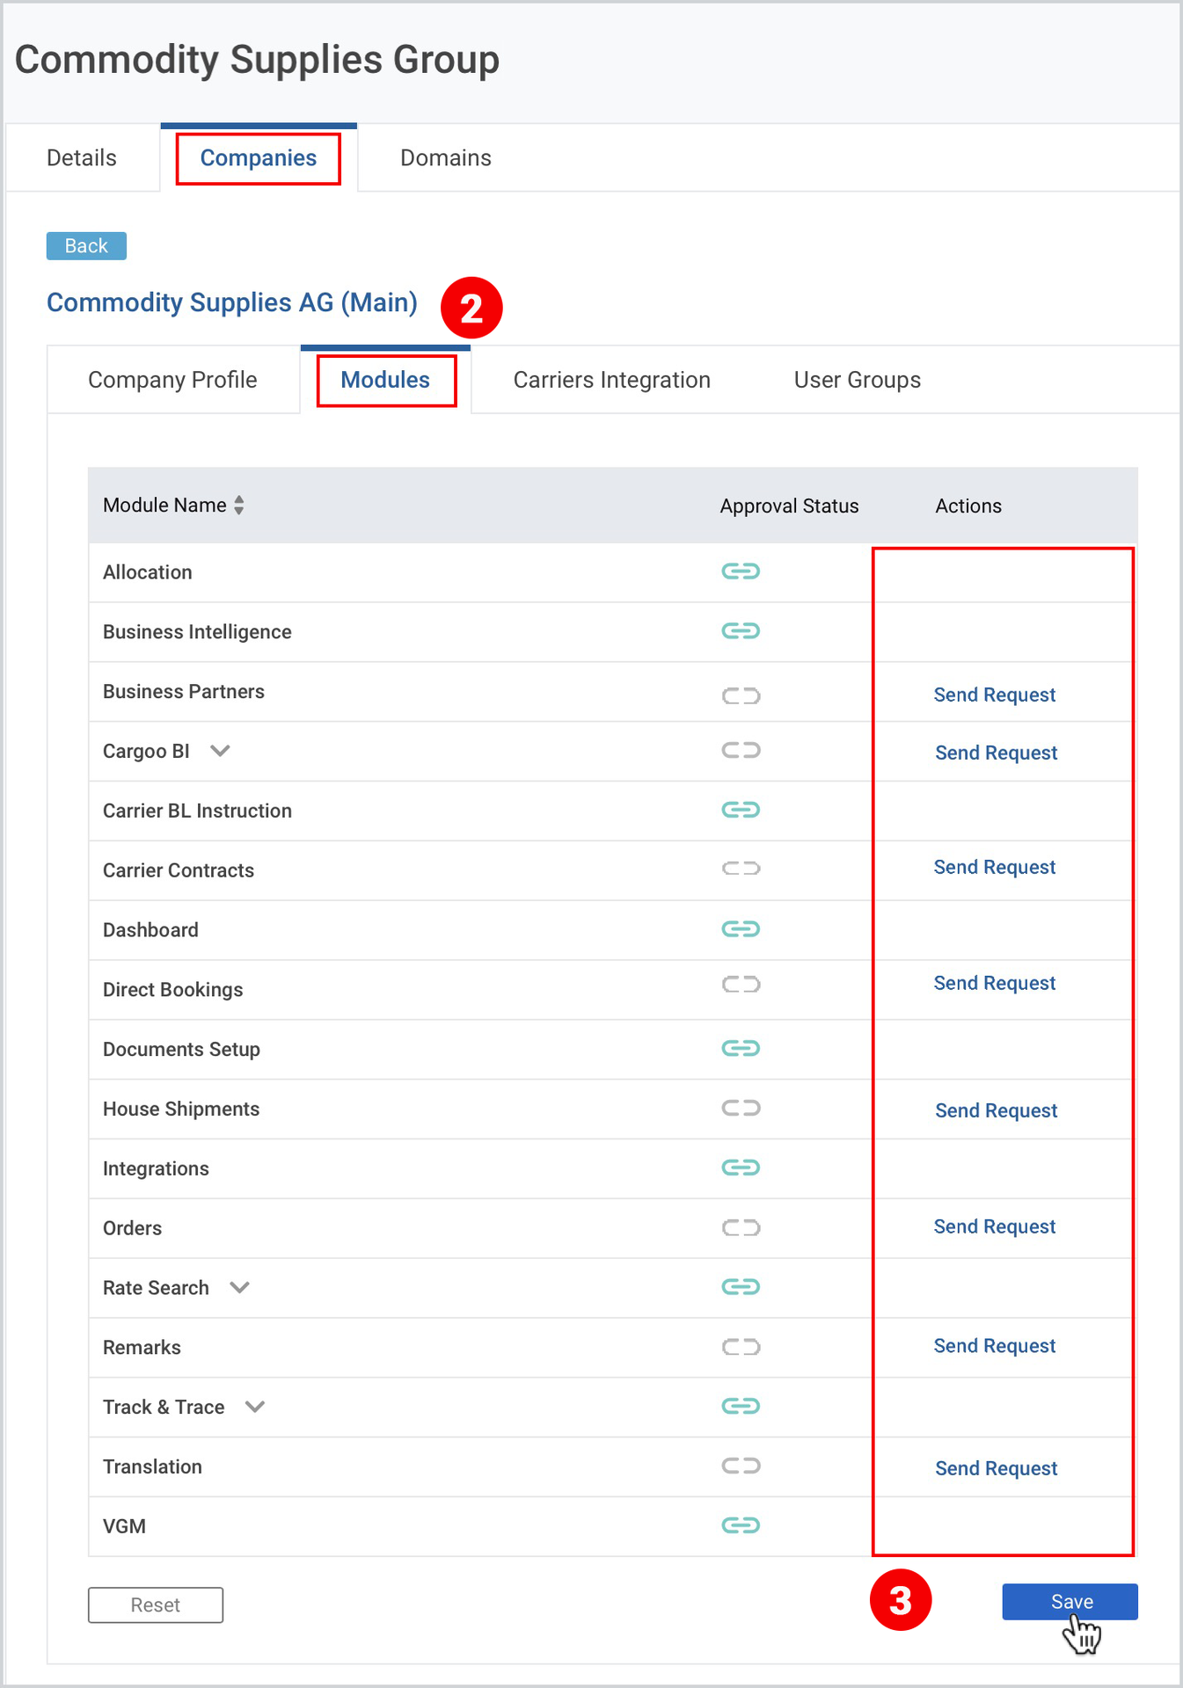Select the Modules tab
Image resolution: width=1183 pixels, height=1688 pixels.
tap(385, 380)
